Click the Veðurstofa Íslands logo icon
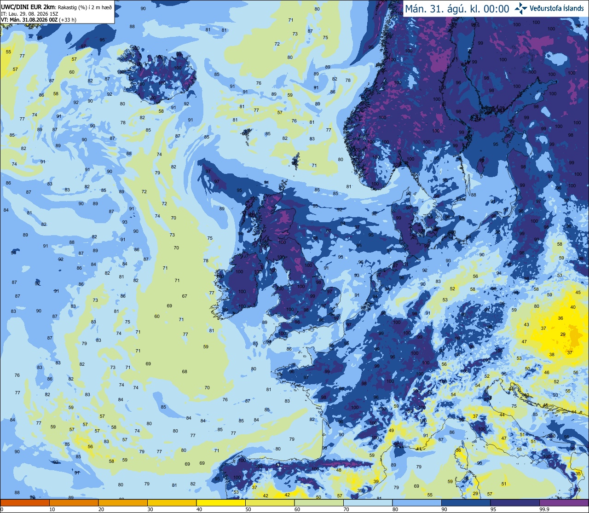The image size is (589, 513). pos(521,8)
